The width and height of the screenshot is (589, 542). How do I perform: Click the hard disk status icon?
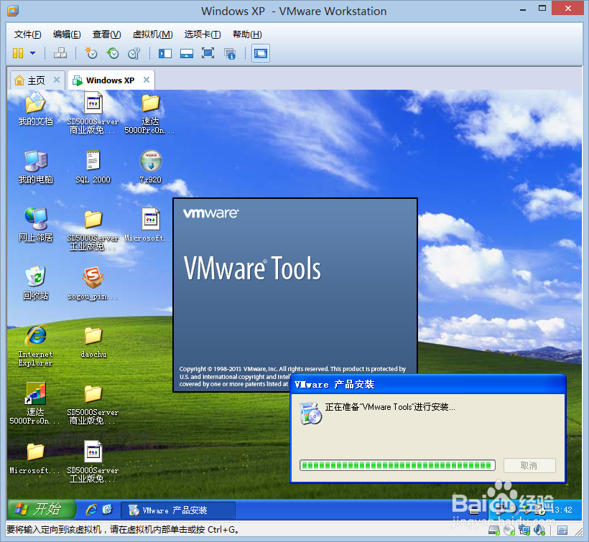click(494, 530)
